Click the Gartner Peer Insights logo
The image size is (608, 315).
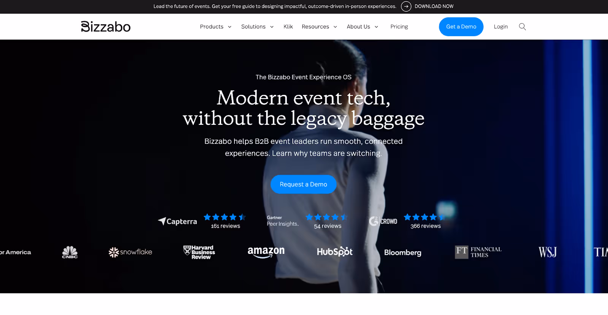click(283, 221)
